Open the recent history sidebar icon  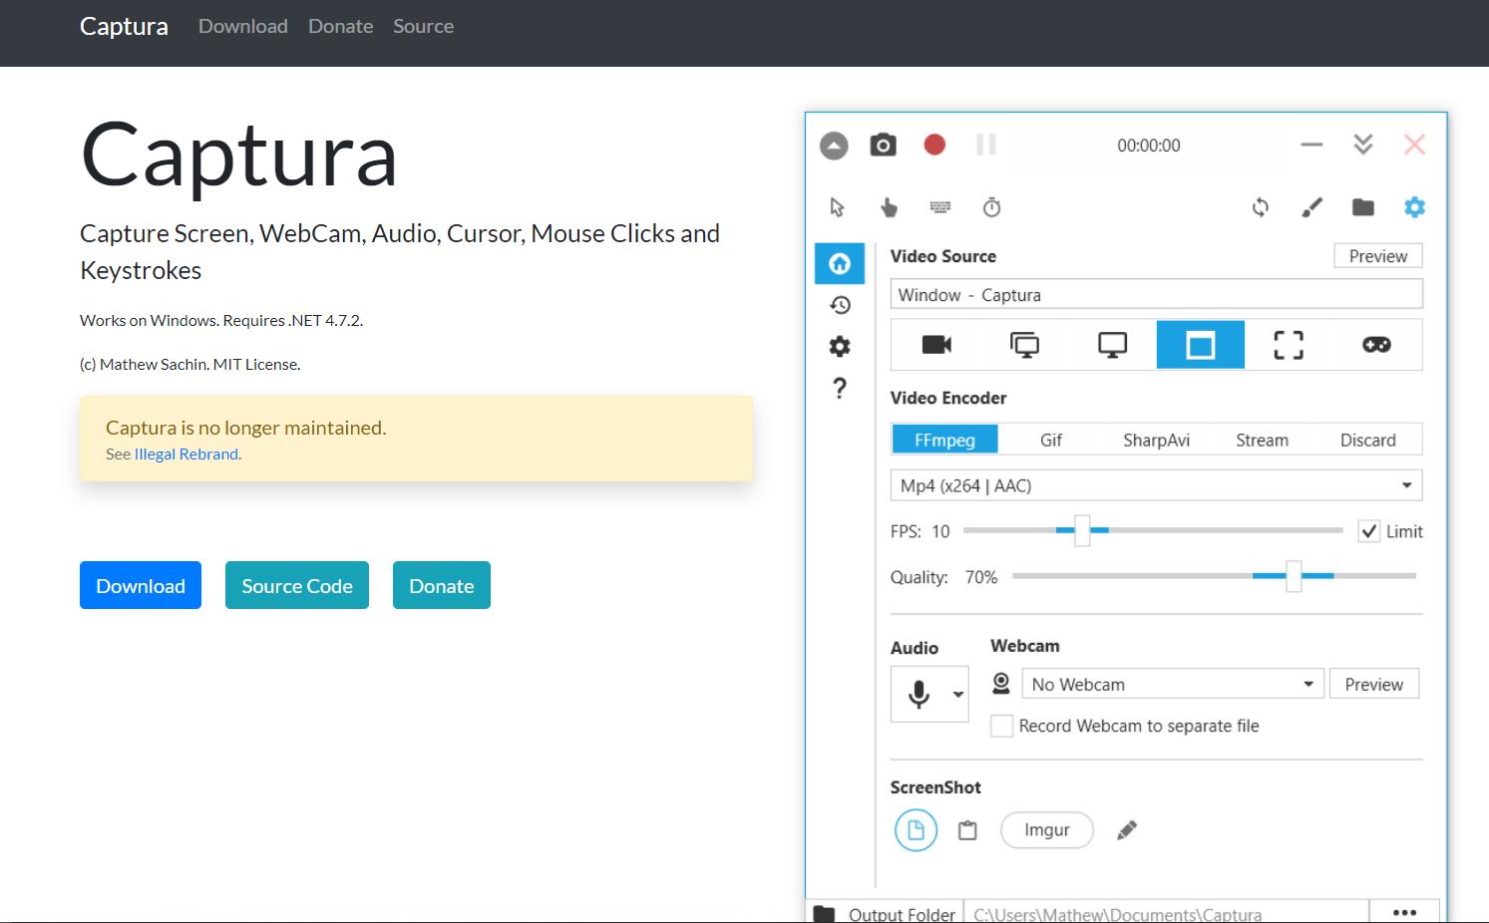coord(840,305)
